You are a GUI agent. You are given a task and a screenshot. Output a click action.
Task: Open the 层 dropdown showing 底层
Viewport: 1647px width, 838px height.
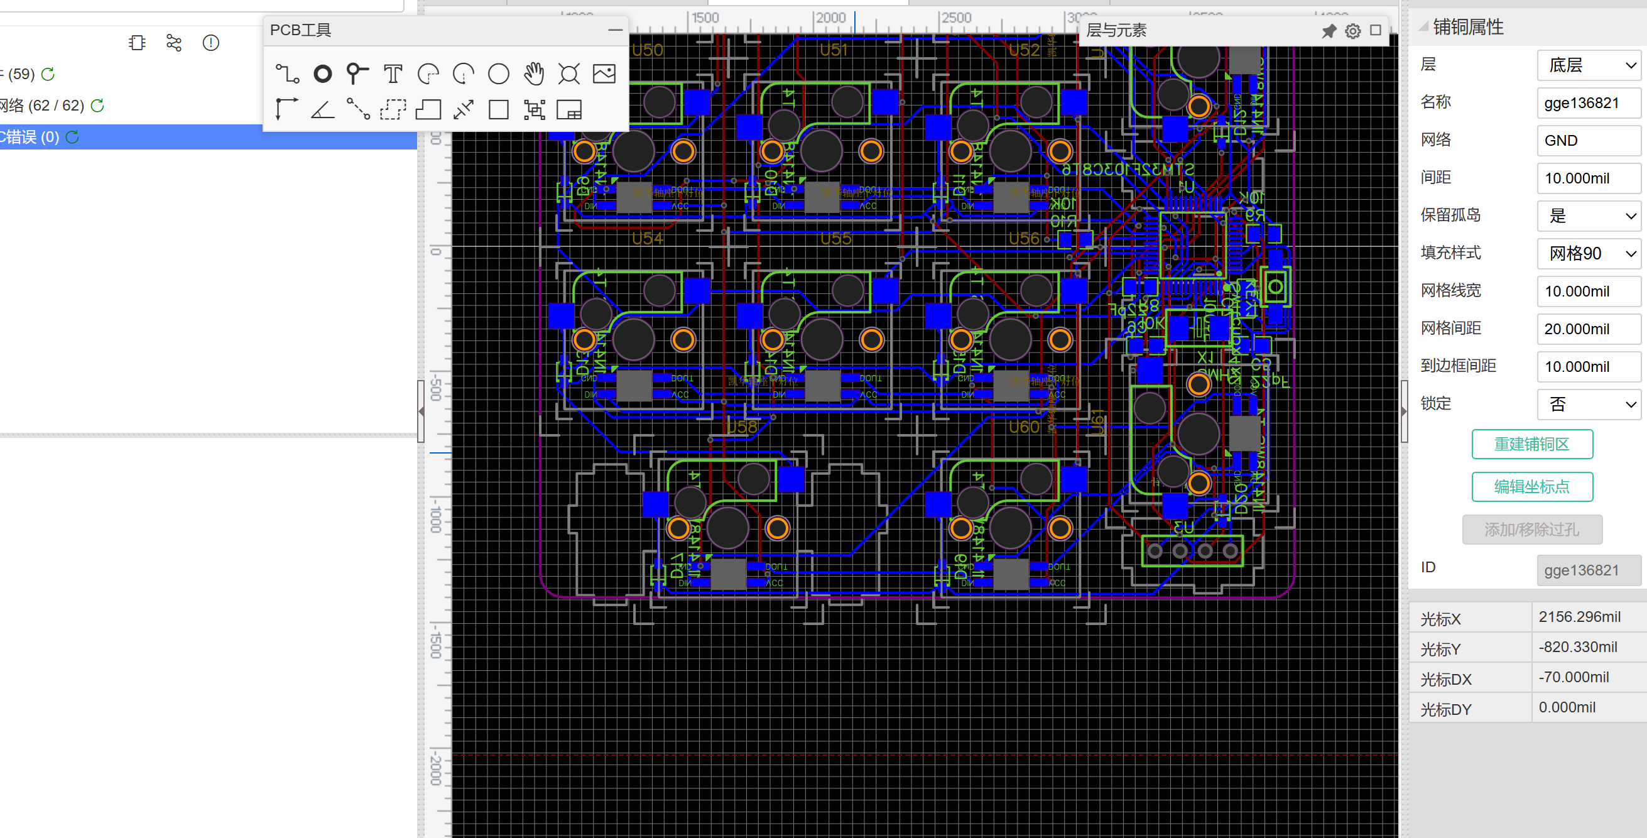1588,65
